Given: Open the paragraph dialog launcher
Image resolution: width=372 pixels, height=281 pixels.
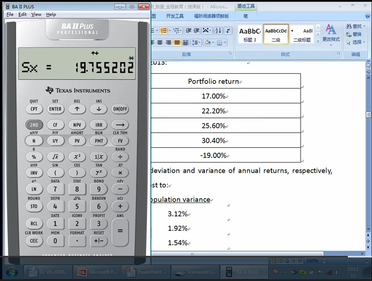Looking at the screenshot, I should [230, 54].
